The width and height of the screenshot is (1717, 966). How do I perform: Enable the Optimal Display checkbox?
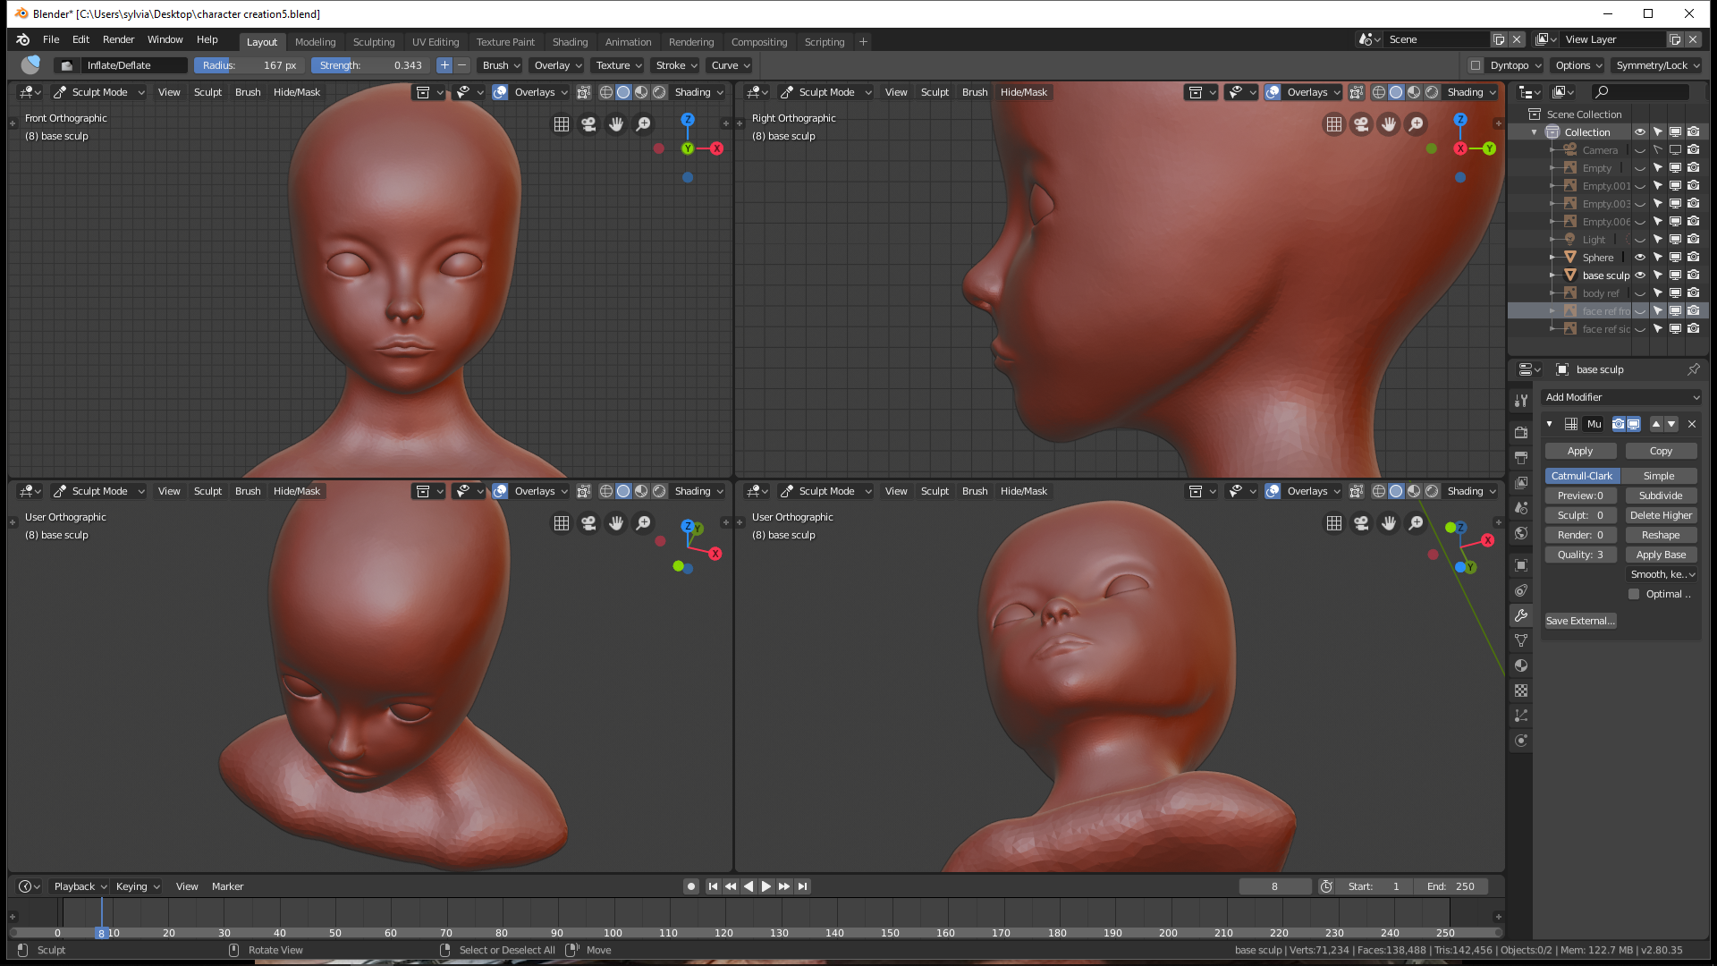click(x=1634, y=594)
